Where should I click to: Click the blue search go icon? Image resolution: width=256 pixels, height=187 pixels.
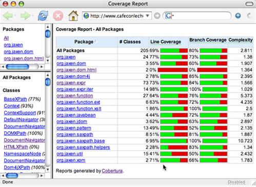tap(238, 16)
